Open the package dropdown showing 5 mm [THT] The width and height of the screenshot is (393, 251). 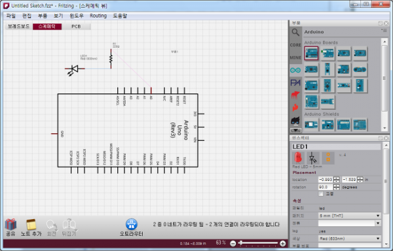pos(349,216)
